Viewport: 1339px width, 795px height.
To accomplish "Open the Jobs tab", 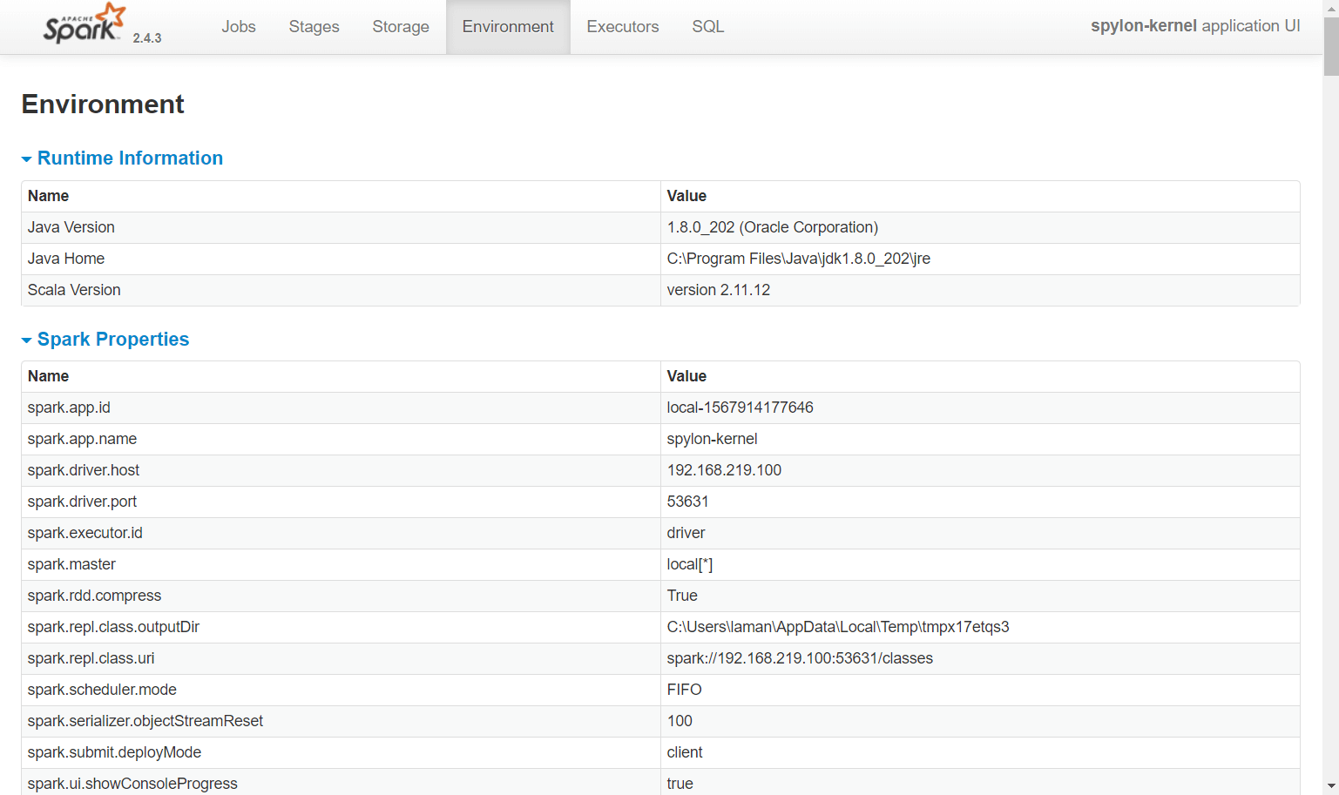I will click(x=238, y=27).
